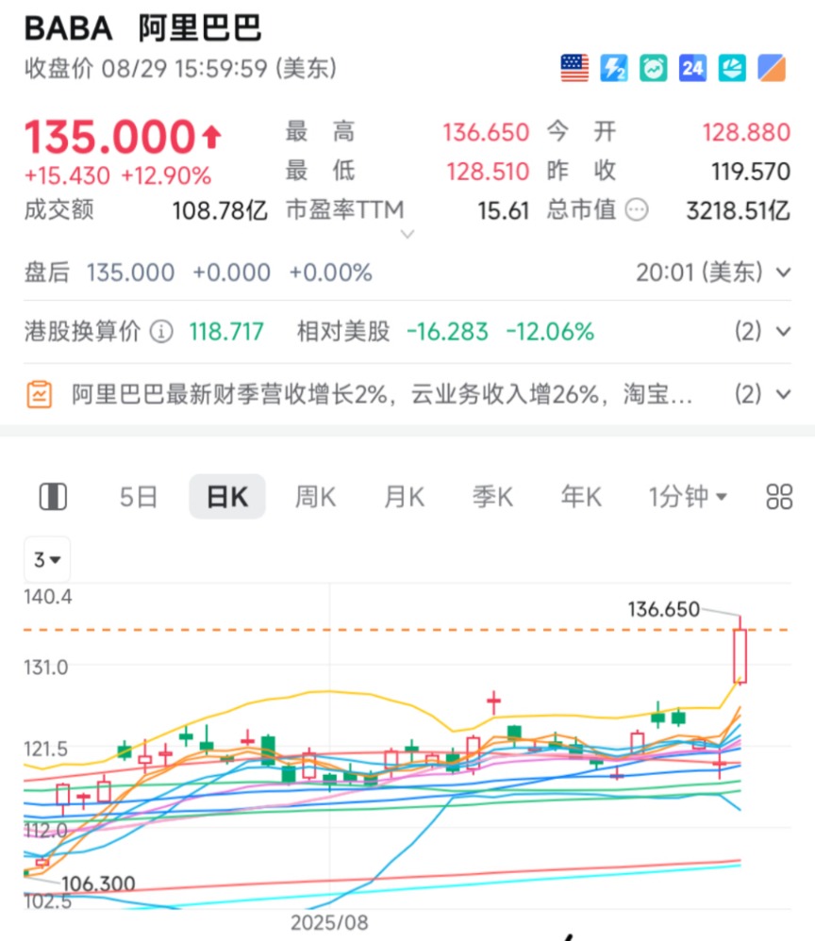Tap the +15.430 +12.90% change text
Image resolution: width=815 pixels, height=941 pixels.
pos(118,175)
